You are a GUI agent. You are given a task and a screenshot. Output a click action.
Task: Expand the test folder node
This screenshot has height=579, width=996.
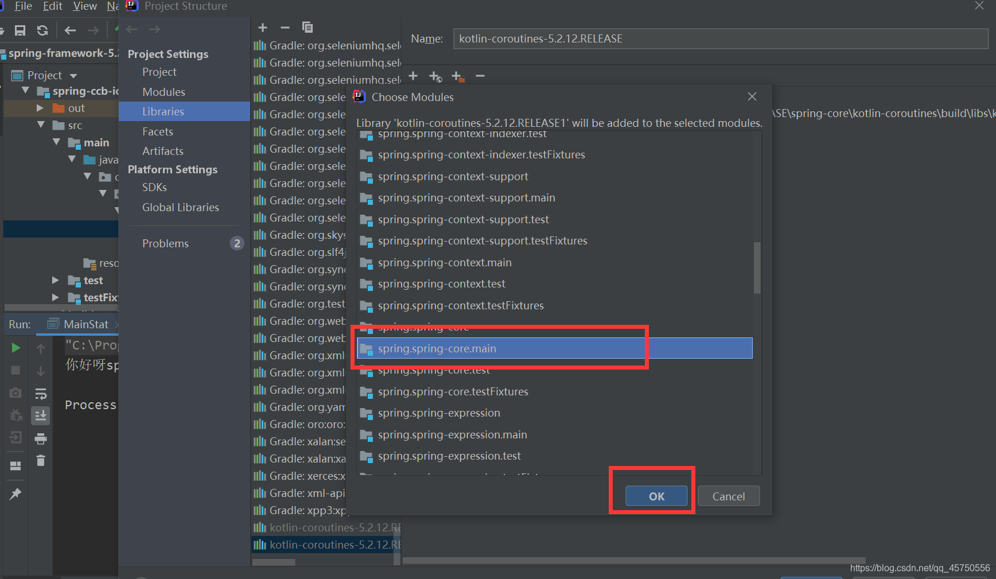(x=56, y=280)
